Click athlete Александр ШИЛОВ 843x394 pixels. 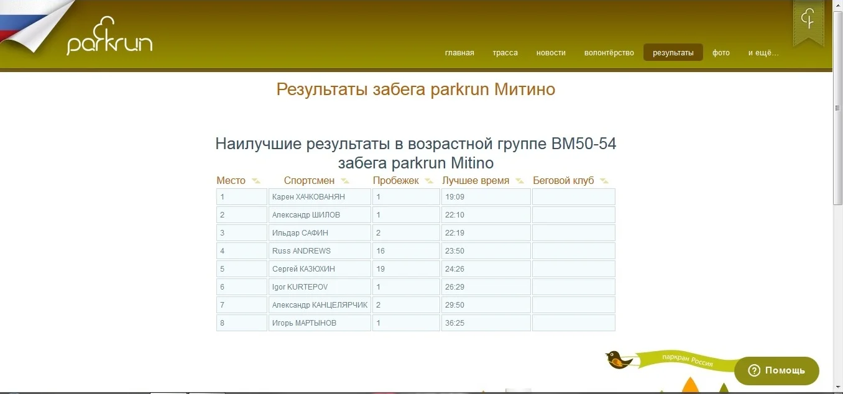point(306,215)
